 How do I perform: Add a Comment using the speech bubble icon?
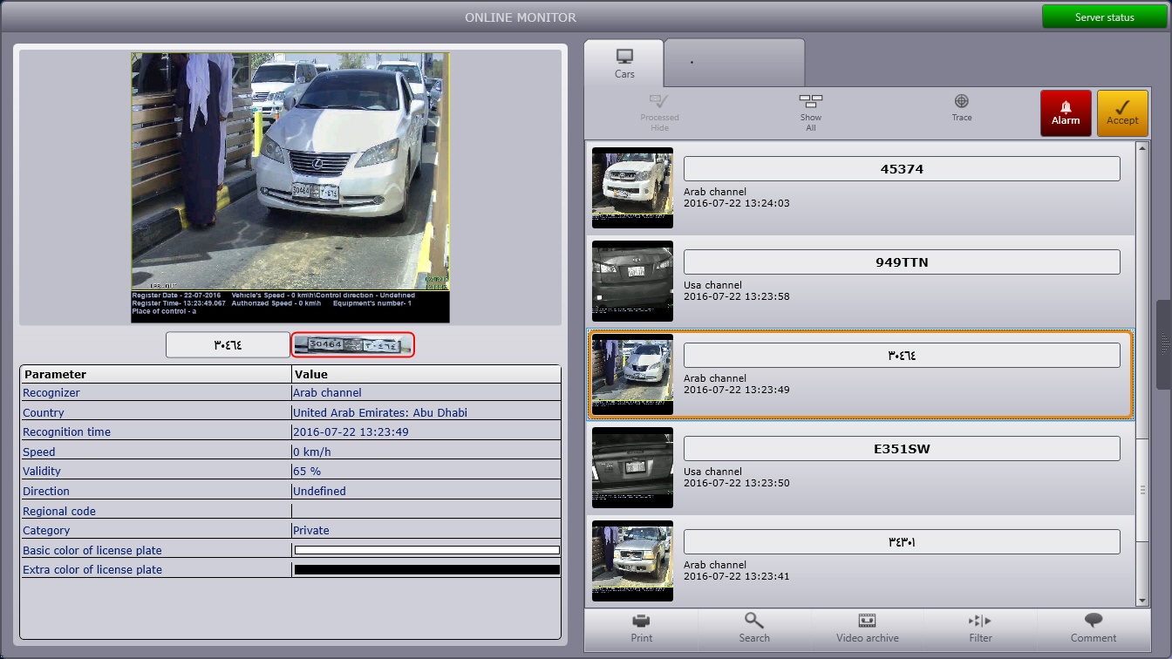[1093, 622]
